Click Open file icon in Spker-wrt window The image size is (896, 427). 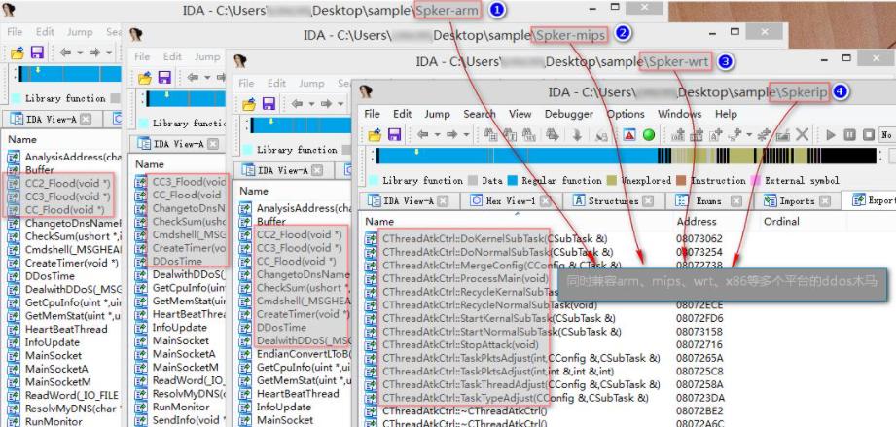pos(249,104)
